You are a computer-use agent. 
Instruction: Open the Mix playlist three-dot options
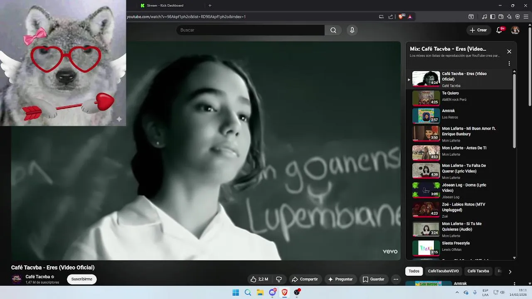[x=509, y=64]
